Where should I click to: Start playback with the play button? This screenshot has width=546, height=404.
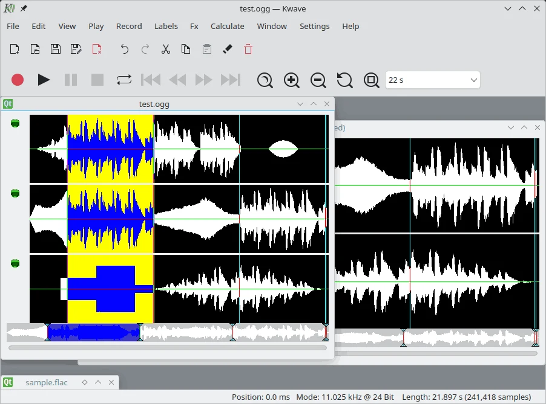point(44,80)
